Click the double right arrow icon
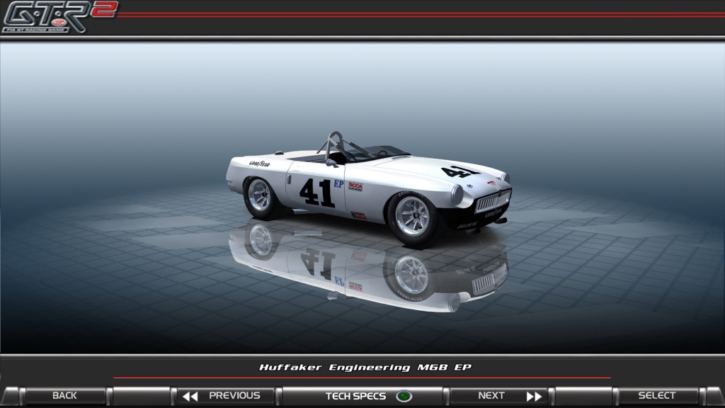Viewport: 725px width, 408px height. coord(534,397)
